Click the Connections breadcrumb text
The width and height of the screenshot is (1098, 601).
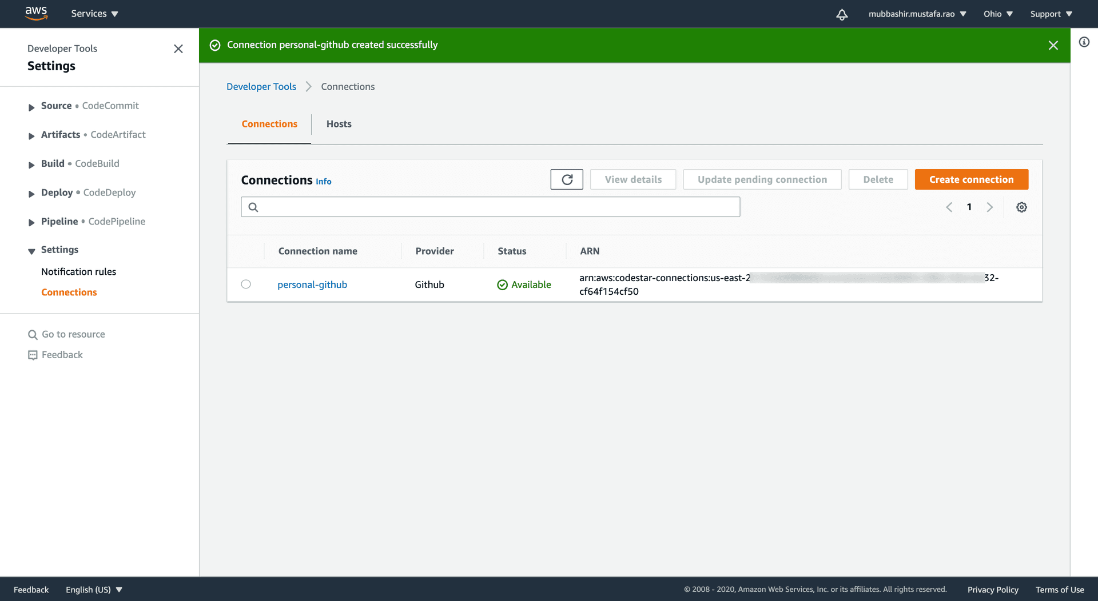click(348, 86)
